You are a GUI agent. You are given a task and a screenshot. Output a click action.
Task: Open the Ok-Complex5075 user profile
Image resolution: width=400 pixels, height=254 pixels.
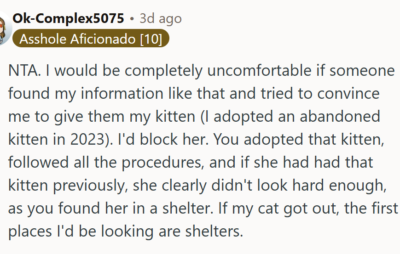point(68,18)
